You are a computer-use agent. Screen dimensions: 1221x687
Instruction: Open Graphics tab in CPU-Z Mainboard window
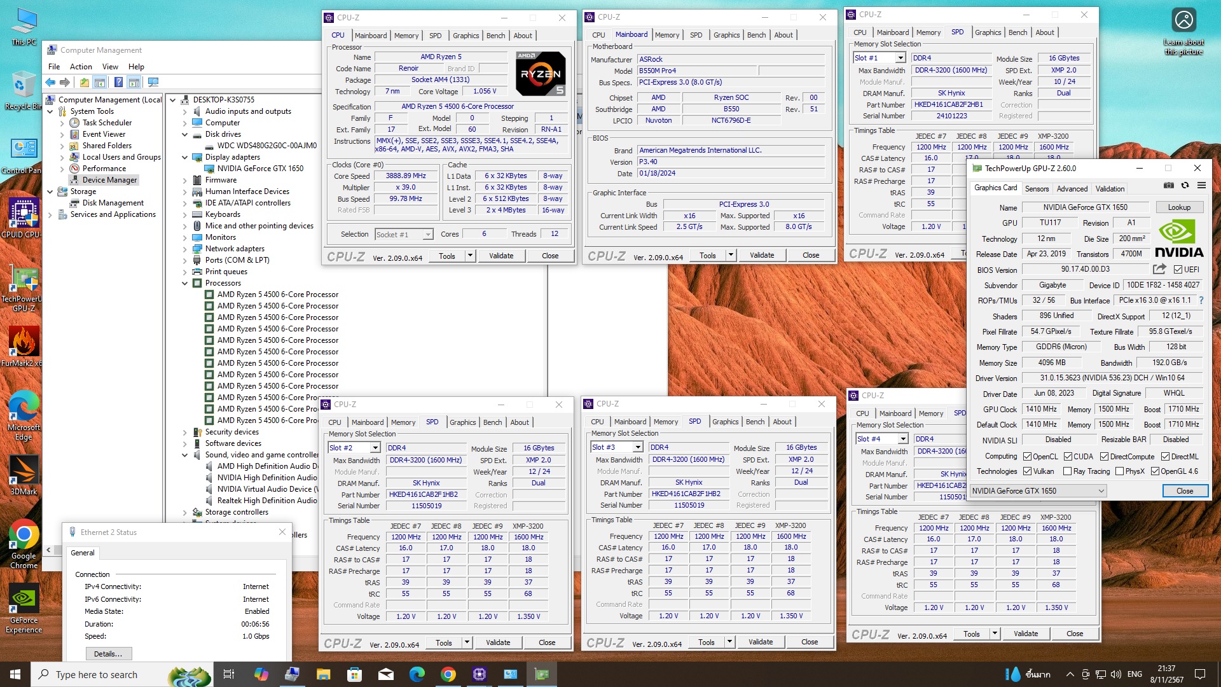727,35
